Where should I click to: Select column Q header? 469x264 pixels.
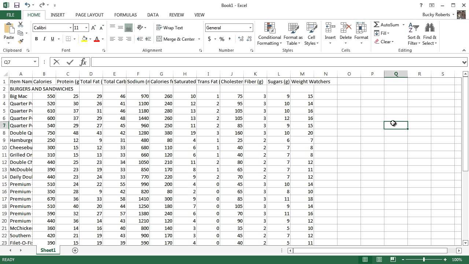tap(396, 74)
